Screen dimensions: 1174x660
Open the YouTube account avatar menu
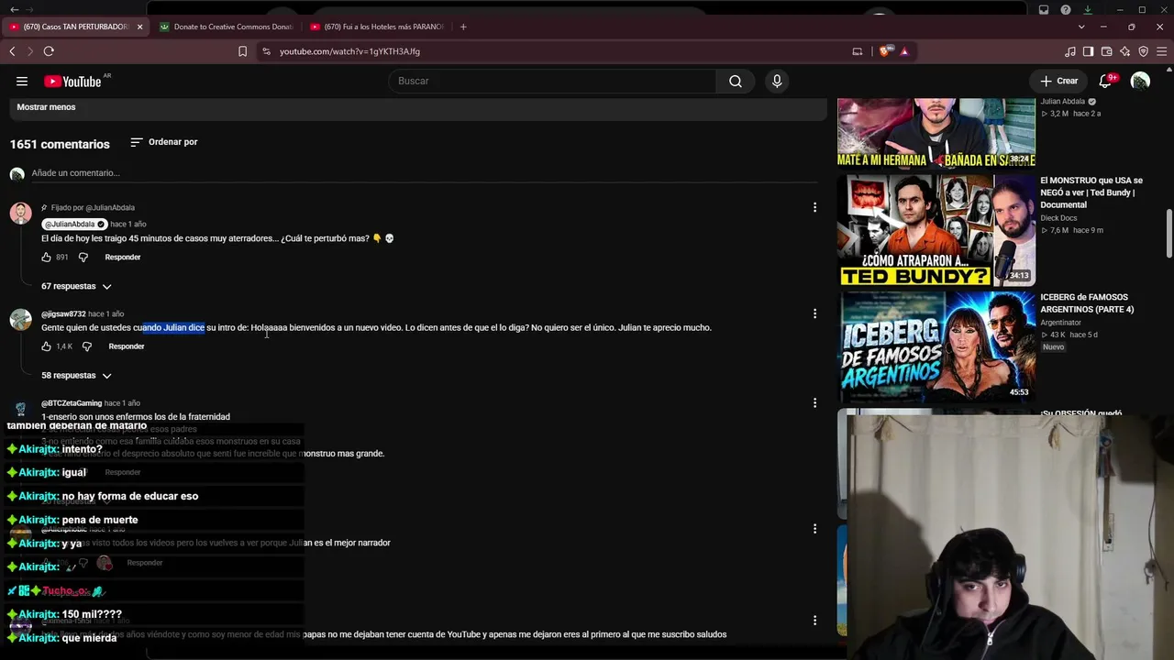(x=1140, y=82)
